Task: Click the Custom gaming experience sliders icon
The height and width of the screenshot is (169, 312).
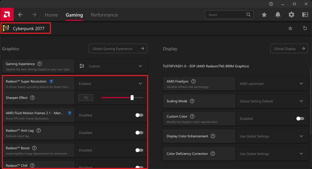Action: click(82, 66)
